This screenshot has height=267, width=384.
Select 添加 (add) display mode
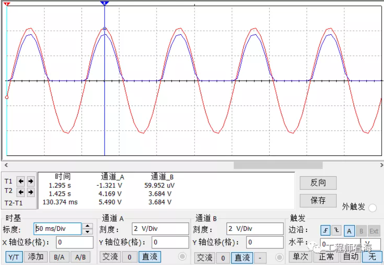point(36,257)
